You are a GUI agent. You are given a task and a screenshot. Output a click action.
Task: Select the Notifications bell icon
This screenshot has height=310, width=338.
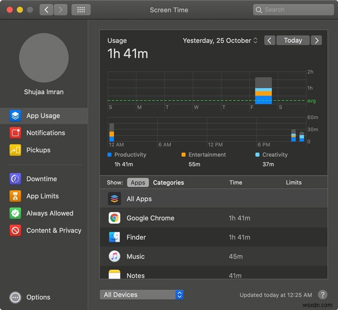[x=15, y=133]
